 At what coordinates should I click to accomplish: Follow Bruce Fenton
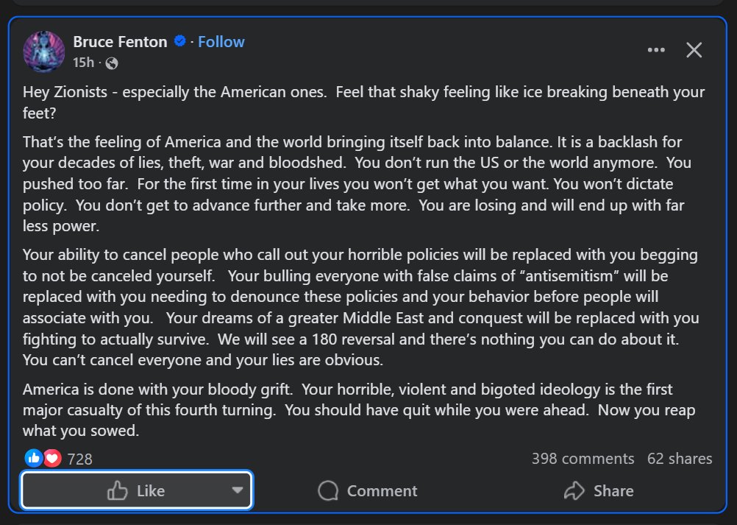pos(221,42)
